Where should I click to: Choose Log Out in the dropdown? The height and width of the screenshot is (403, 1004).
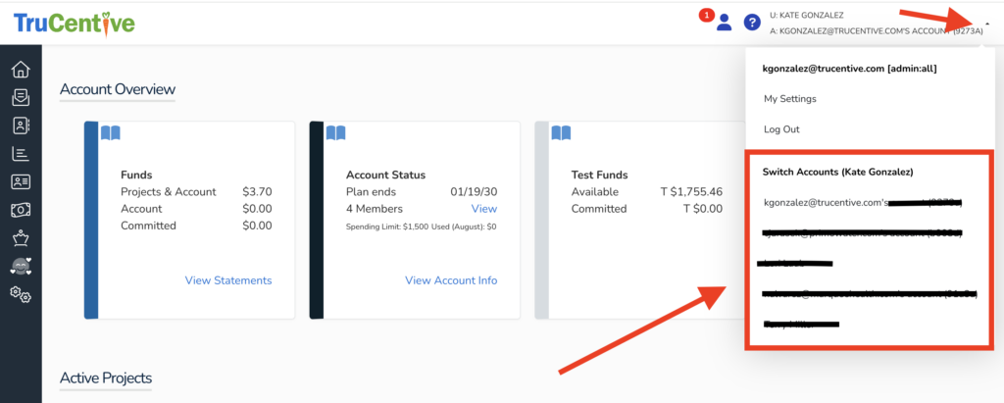pyautogui.click(x=781, y=129)
